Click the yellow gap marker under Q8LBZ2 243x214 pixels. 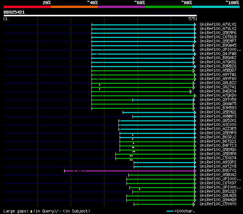point(99,85)
